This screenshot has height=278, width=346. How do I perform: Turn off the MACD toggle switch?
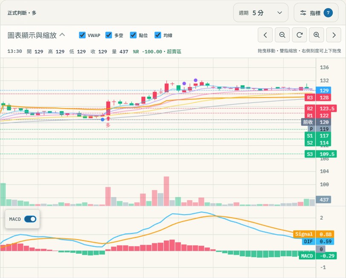pyautogui.click(x=30, y=219)
